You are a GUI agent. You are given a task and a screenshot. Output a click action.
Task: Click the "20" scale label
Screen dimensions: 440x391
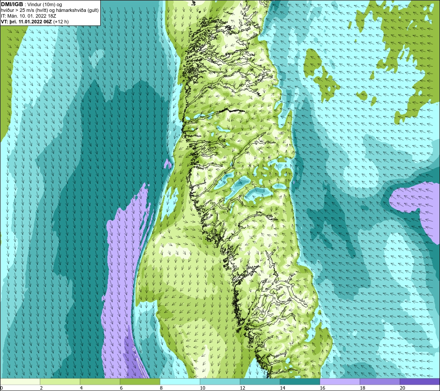(x=403, y=388)
